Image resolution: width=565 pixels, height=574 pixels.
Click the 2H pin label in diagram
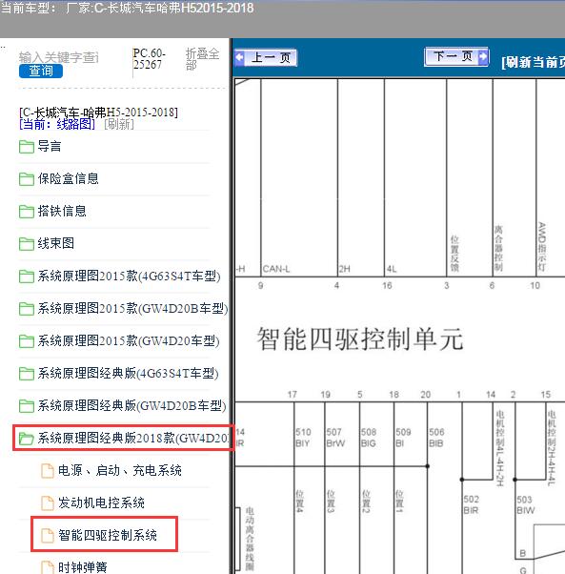[344, 269]
